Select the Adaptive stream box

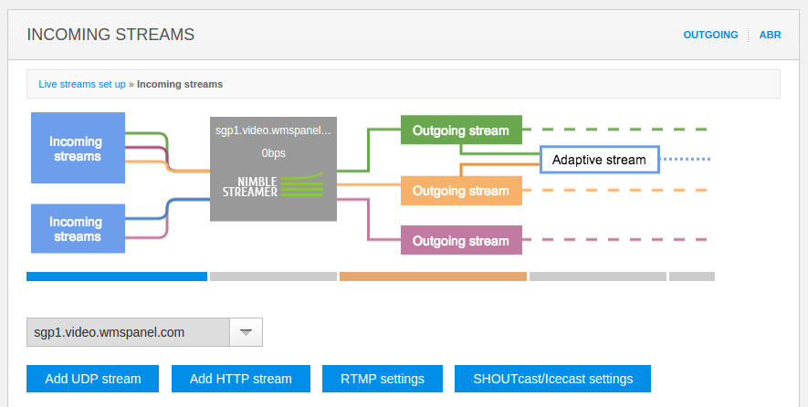pyautogui.click(x=599, y=160)
